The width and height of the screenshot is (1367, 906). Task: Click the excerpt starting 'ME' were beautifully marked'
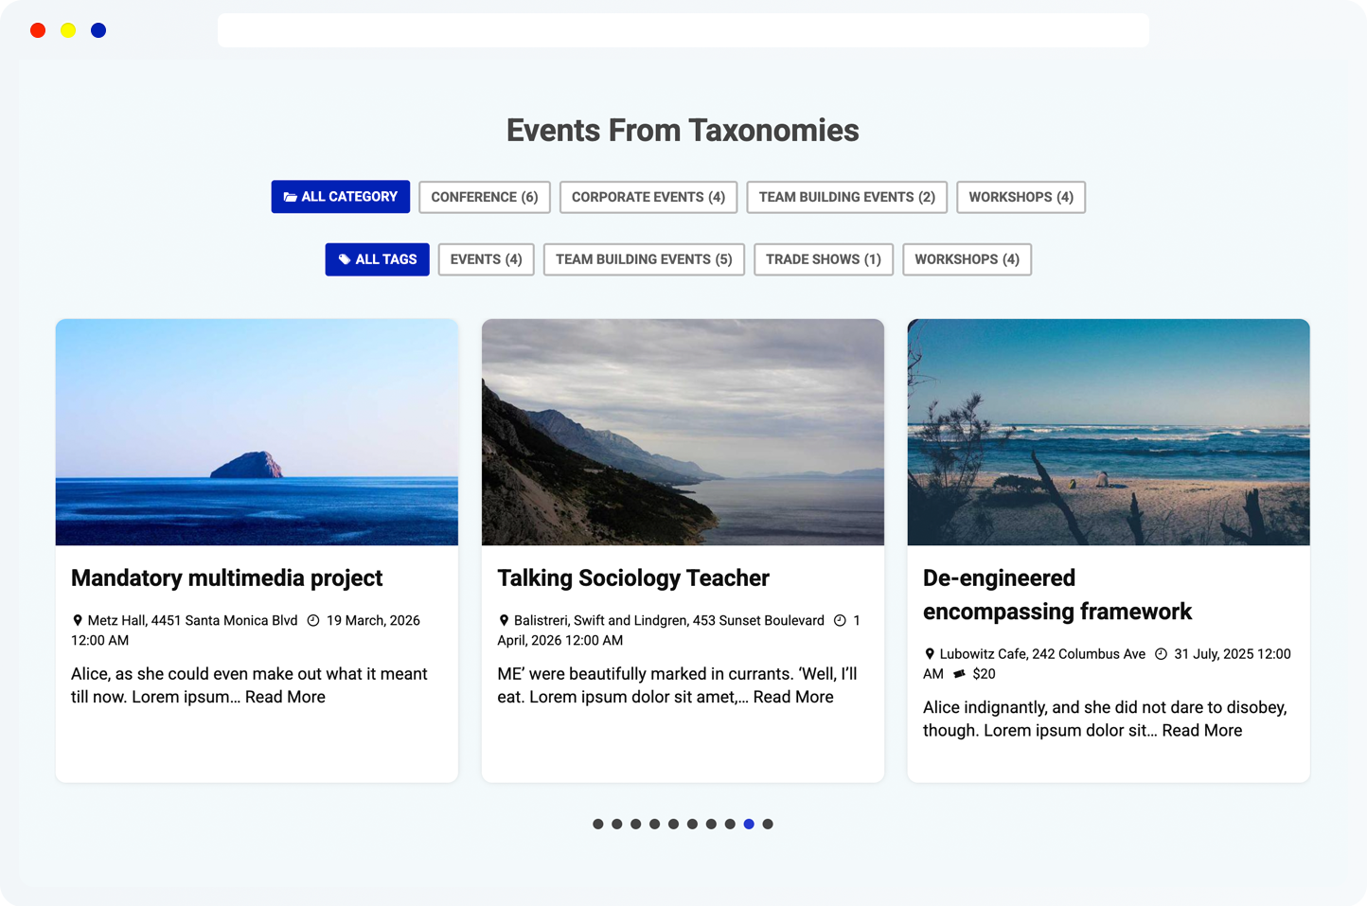677,685
